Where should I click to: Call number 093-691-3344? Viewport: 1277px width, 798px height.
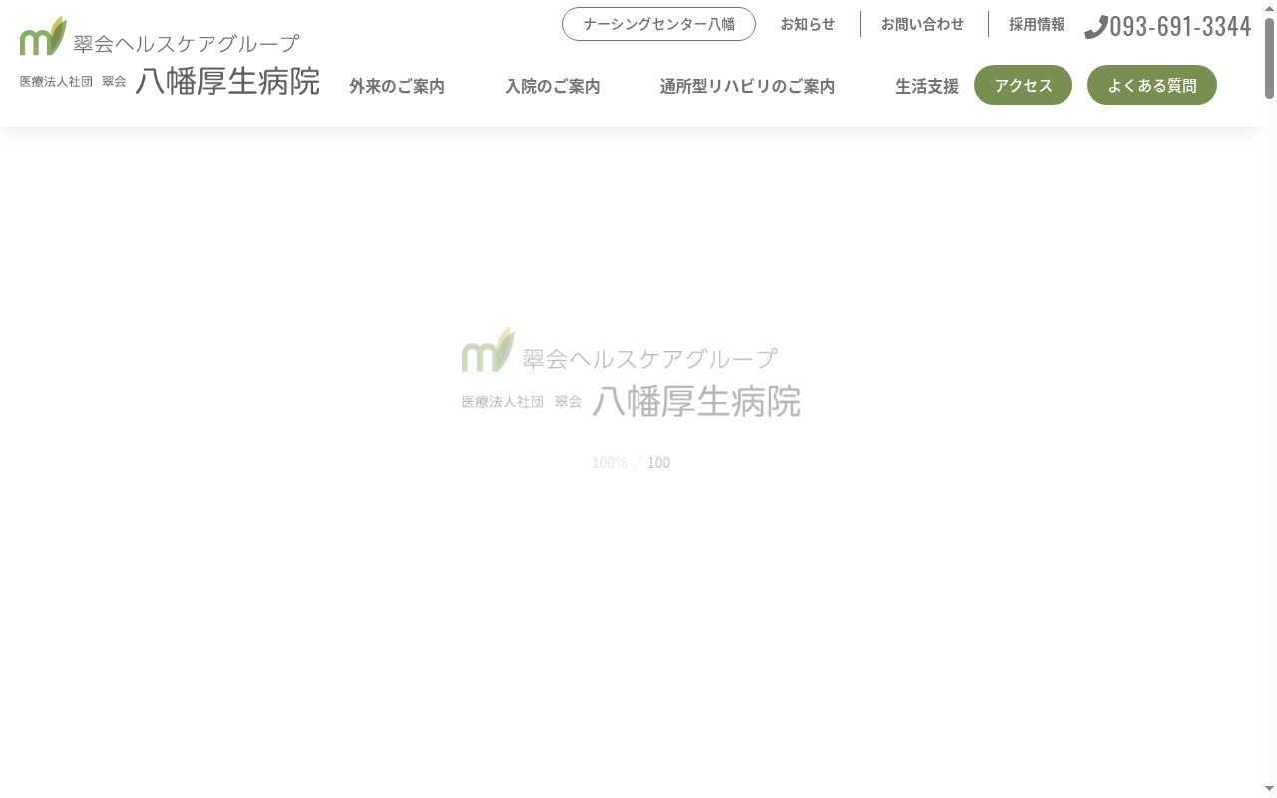1180,26
